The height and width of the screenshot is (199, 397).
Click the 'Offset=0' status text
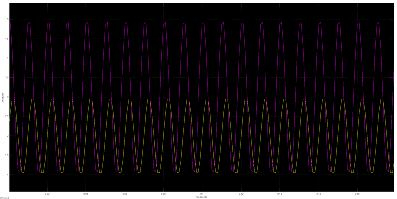4,198
